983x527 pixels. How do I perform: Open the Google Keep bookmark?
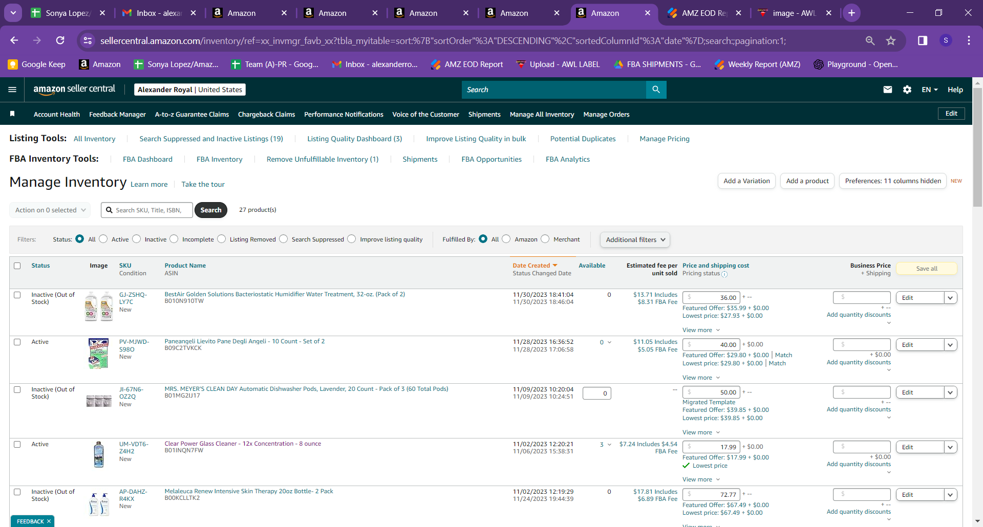point(36,64)
